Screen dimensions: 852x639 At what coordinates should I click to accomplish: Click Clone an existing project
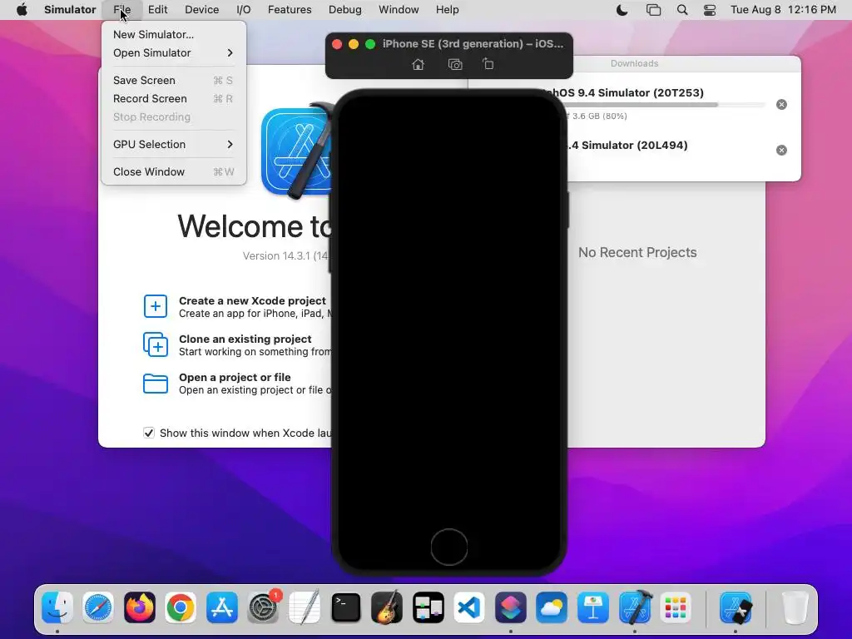pyautogui.click(x=245, y=339)
